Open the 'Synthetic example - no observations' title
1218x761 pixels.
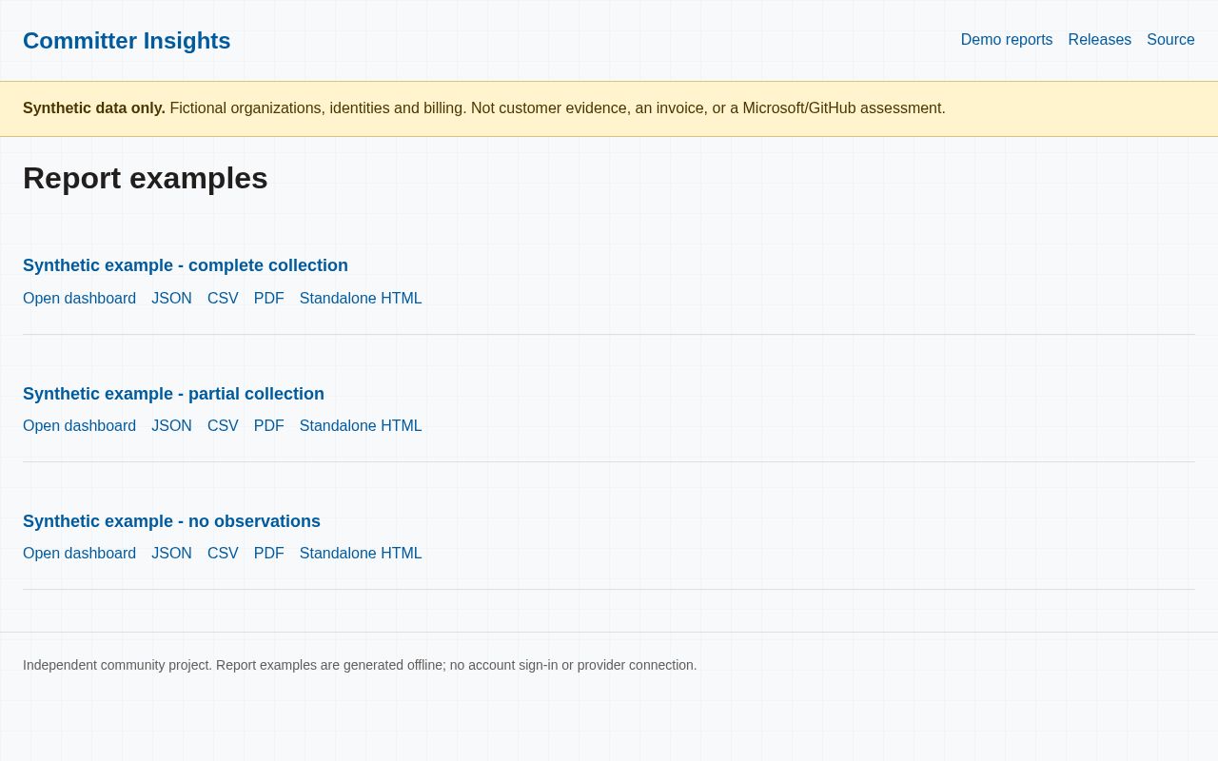pos(171,521)
